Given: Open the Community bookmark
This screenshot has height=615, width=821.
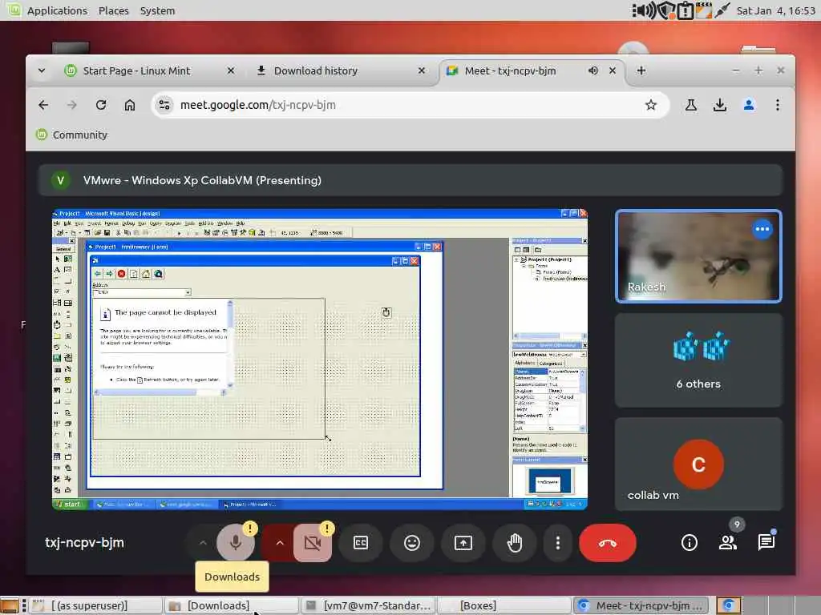Looking at the screenshot, I should (x=71, y=135).
